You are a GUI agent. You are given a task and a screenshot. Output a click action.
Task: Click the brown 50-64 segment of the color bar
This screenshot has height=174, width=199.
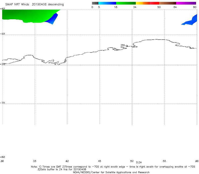[x=168, y=3]
